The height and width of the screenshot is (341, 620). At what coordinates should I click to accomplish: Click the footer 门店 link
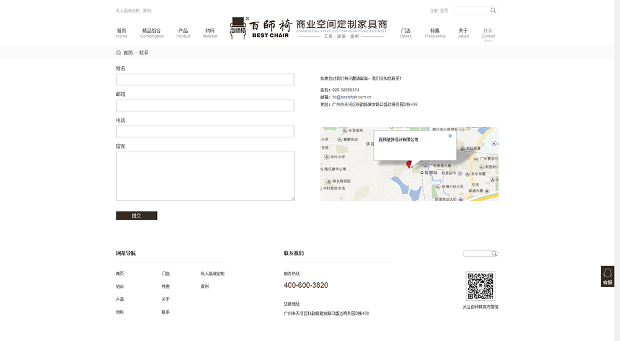point(166,274)
